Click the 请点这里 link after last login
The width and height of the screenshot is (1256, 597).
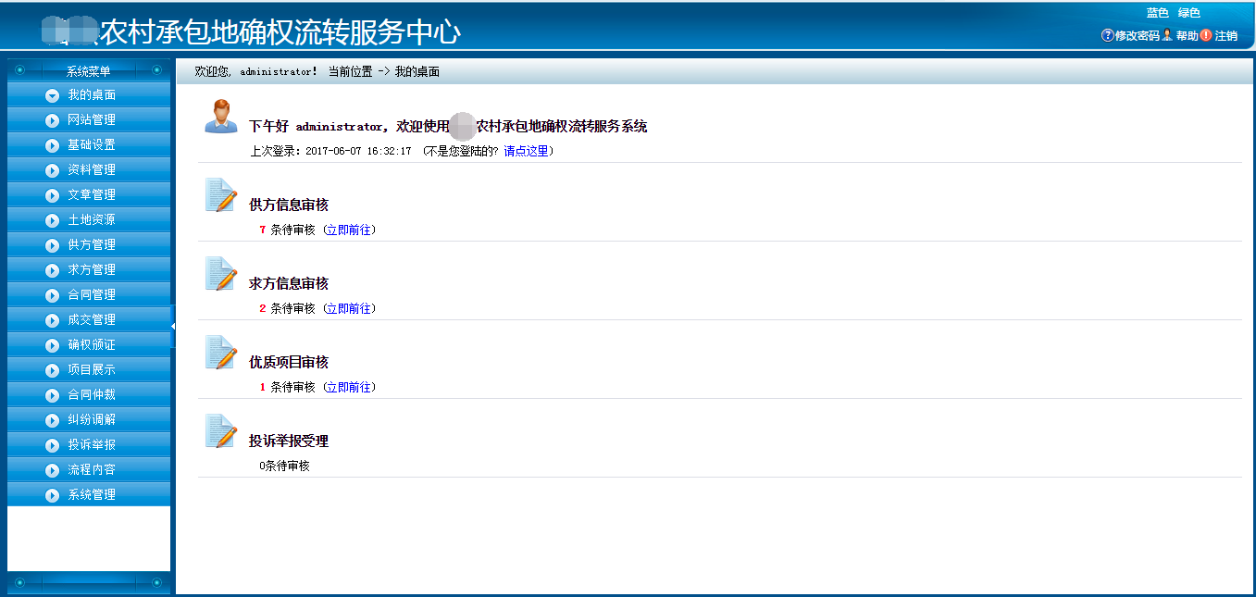pos(526,151)
